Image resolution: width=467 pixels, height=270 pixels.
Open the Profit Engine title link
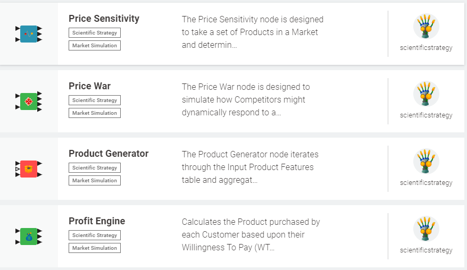pyautogui.click(x=97, y=221)
